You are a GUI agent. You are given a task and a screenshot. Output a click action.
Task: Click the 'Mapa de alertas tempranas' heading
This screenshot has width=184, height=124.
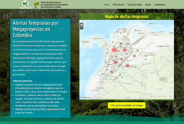127,16
